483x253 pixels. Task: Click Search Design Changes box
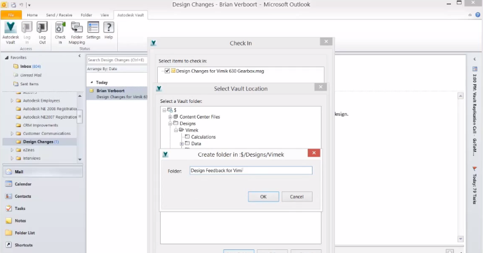coord(117,60)
